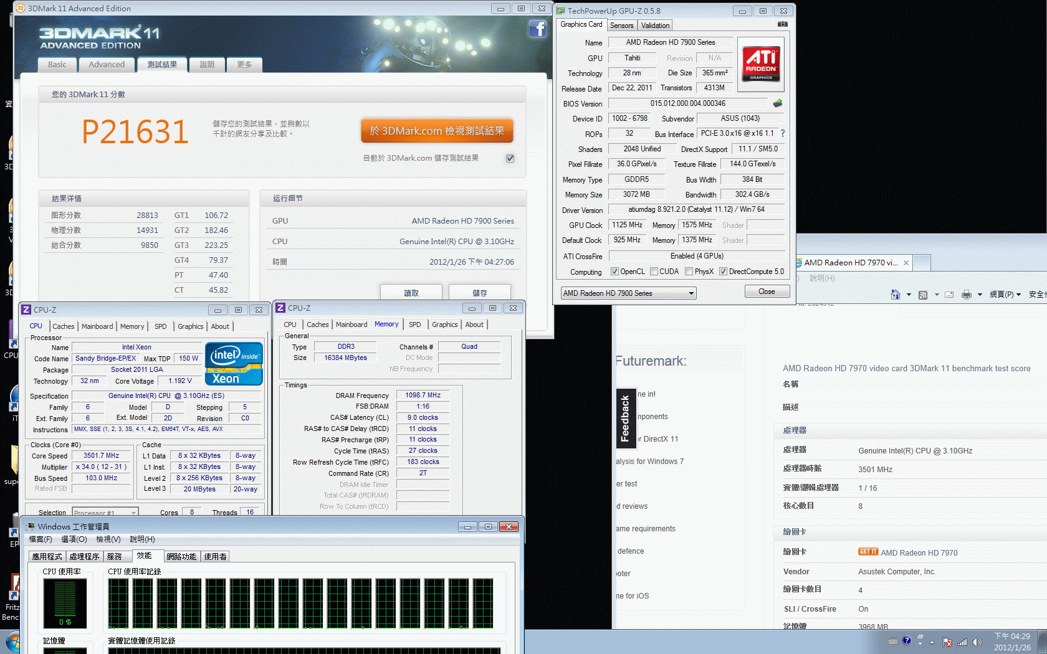Switch to the 處理程序 tab in Task Manager
The width and height of the screenshot is (1047, 654).
click(x=84, y=556)
